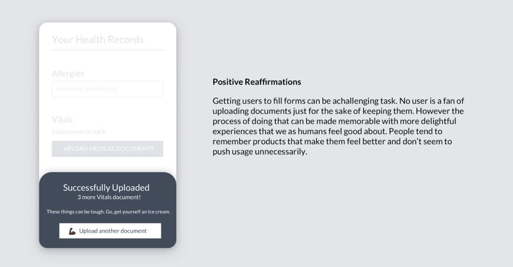The image size is (513, 267).
Task: Click the word "delightful" in the paragraph
Action: click(441, 121)
